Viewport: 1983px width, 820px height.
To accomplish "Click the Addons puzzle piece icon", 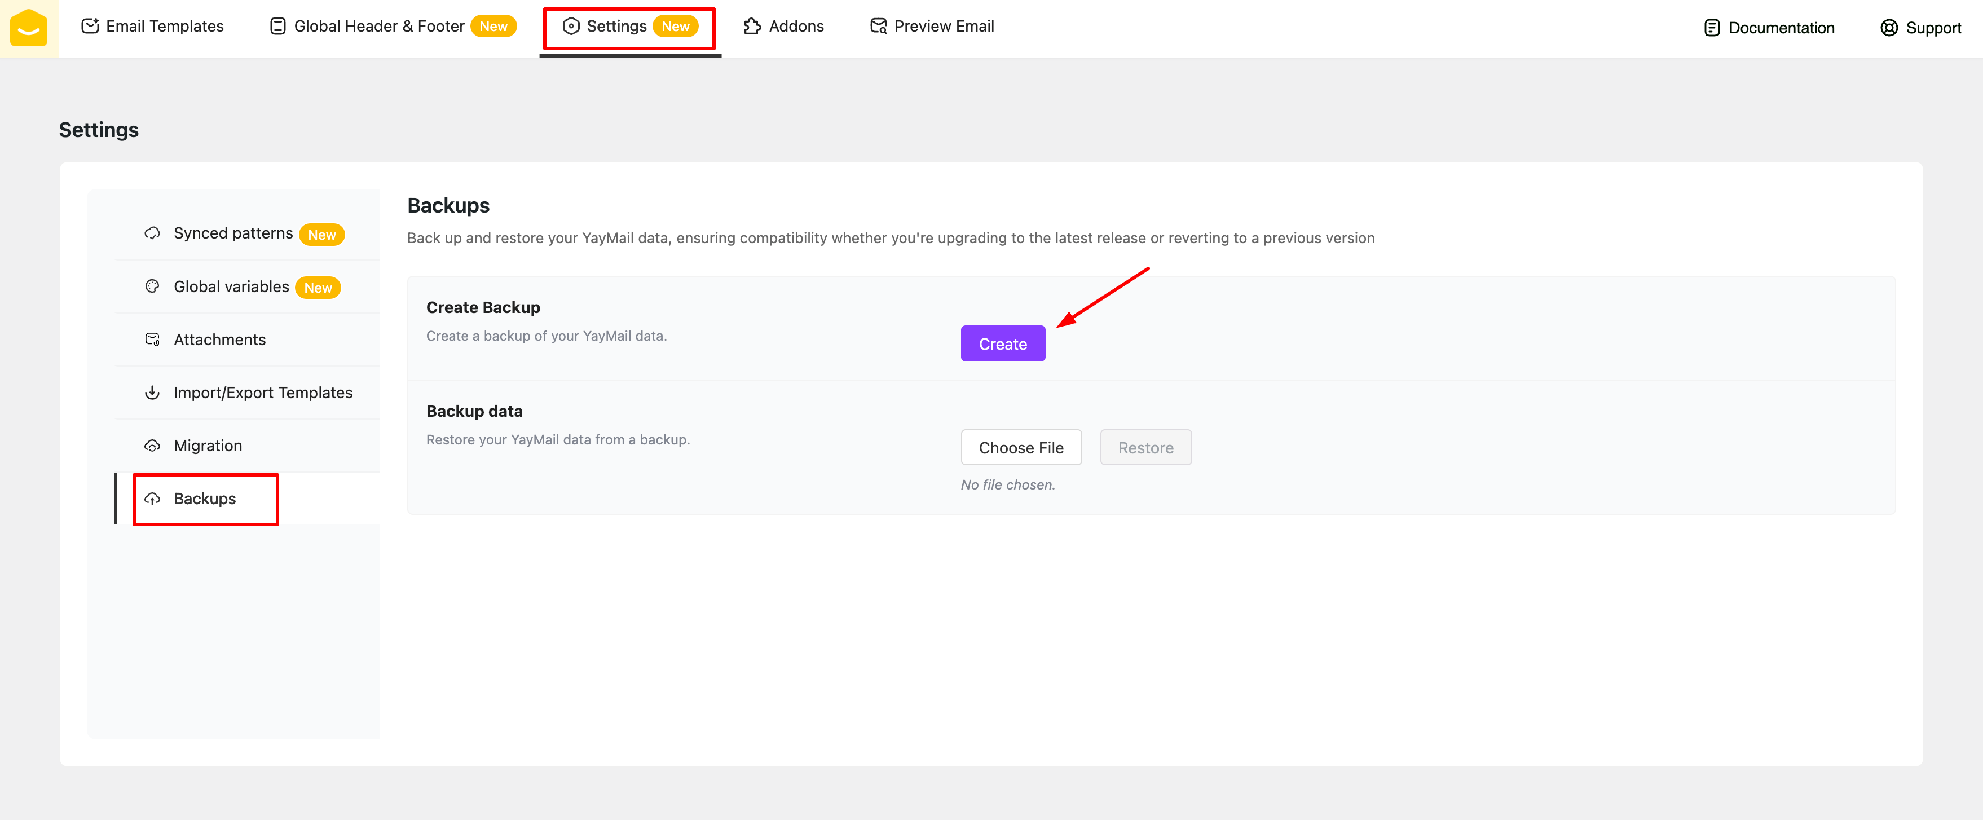I will coord(752,26).
